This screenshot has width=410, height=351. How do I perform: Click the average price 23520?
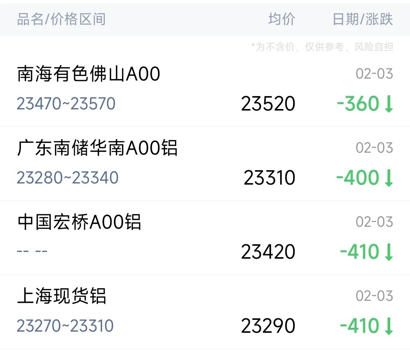click(x=268, y=104)
